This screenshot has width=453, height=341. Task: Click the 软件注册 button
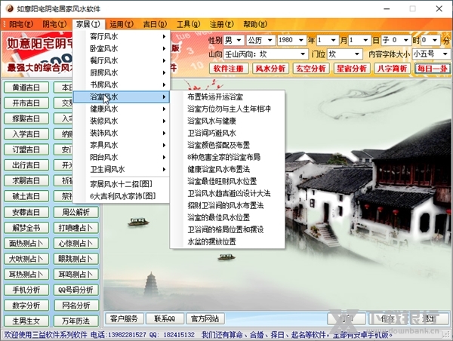229,69
